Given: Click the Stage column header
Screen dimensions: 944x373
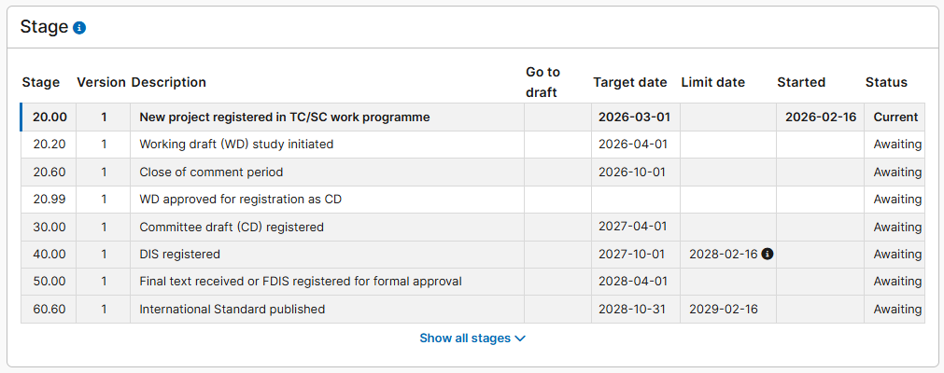Looking at the screenshot, I should coord(40,82).
